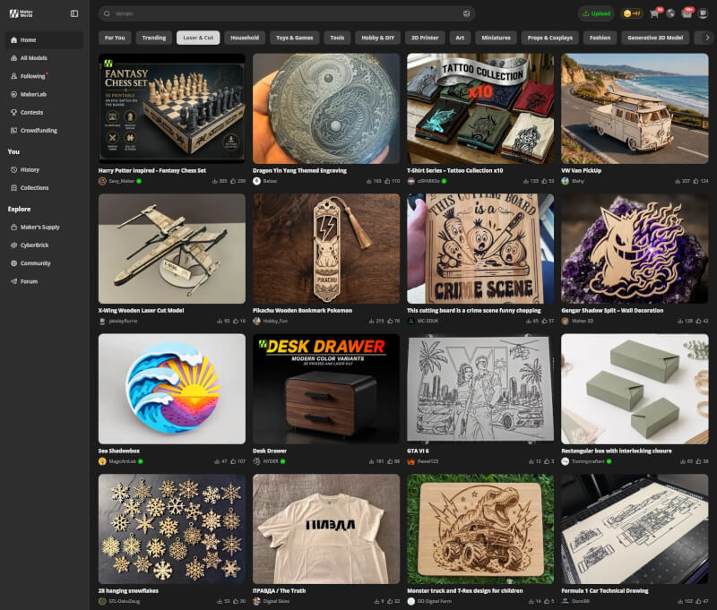Open 'Gengar Shadow Split - Wall Decoration' title

[x=612, y=310]
